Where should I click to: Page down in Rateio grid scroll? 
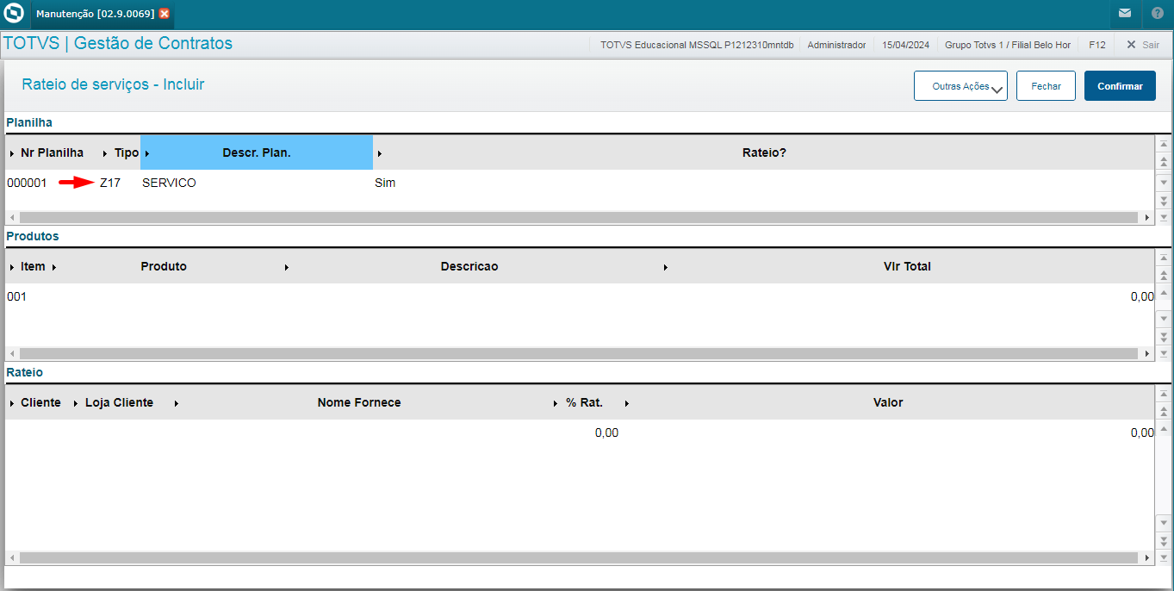pos(1164,540)
